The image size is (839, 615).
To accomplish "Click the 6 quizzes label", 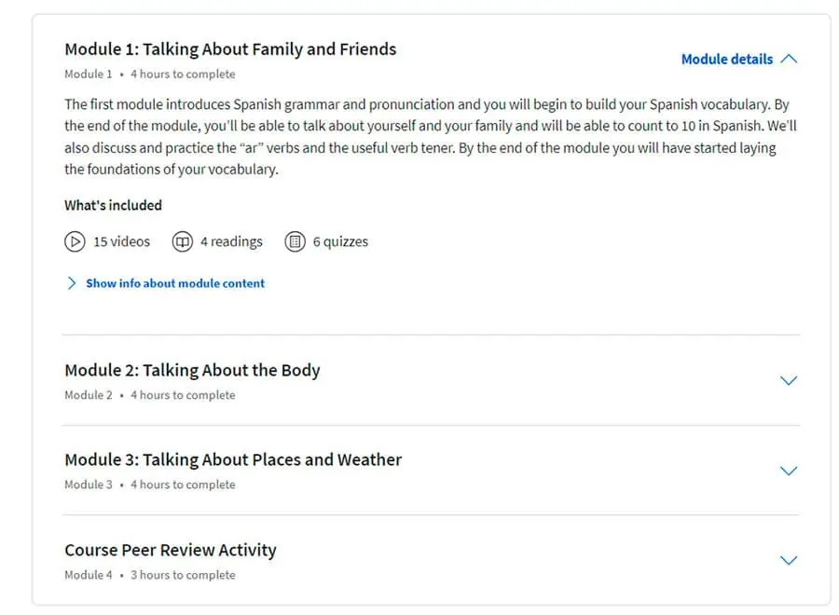I will coord(340,241).
